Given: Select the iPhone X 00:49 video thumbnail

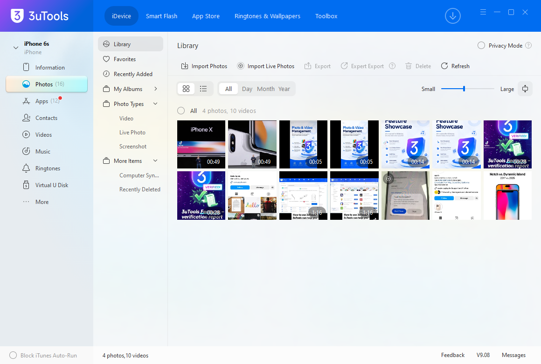Looking at the screenshot, I should [x=201, y=144].
